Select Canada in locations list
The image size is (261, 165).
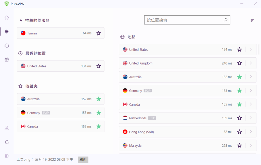(188, 104)
